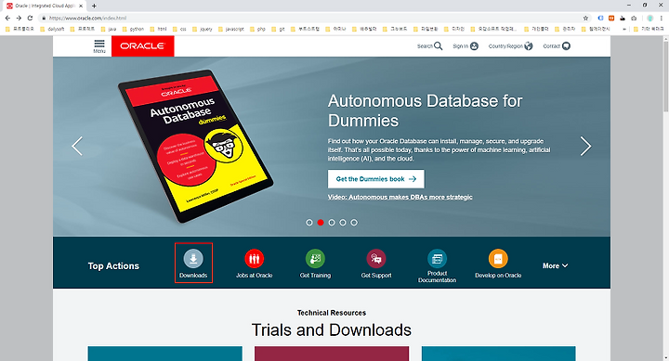Click Technical Resources label

332,313
